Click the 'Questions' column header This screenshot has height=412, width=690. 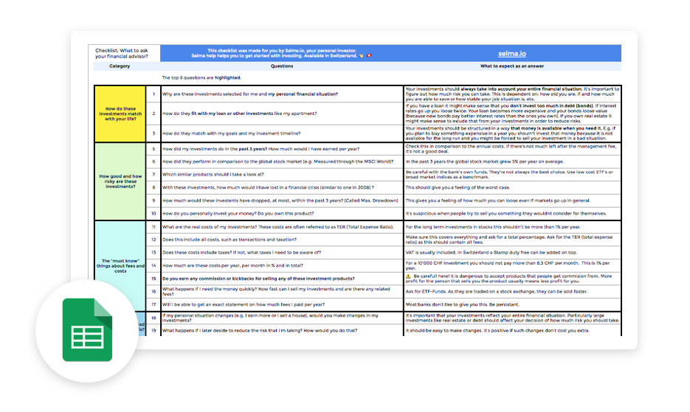282,66
